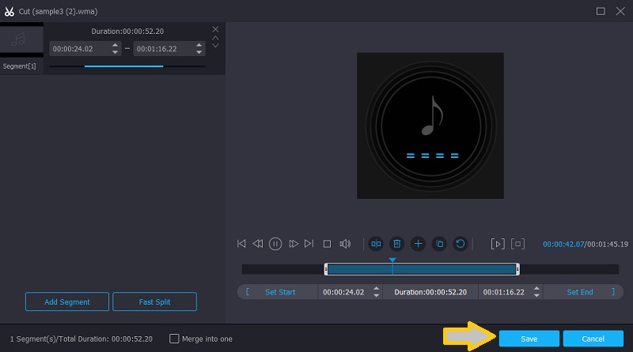Remove Segment[1] with its X icon
Screen dimensions: 633x352
[x=215, y=29]
